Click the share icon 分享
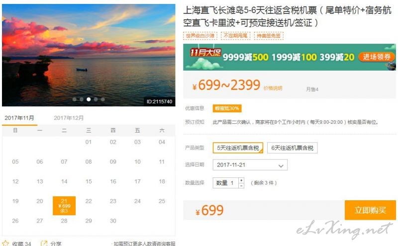Image resolution: width=398 pixels, height=246 pixels. coord(44,244)
